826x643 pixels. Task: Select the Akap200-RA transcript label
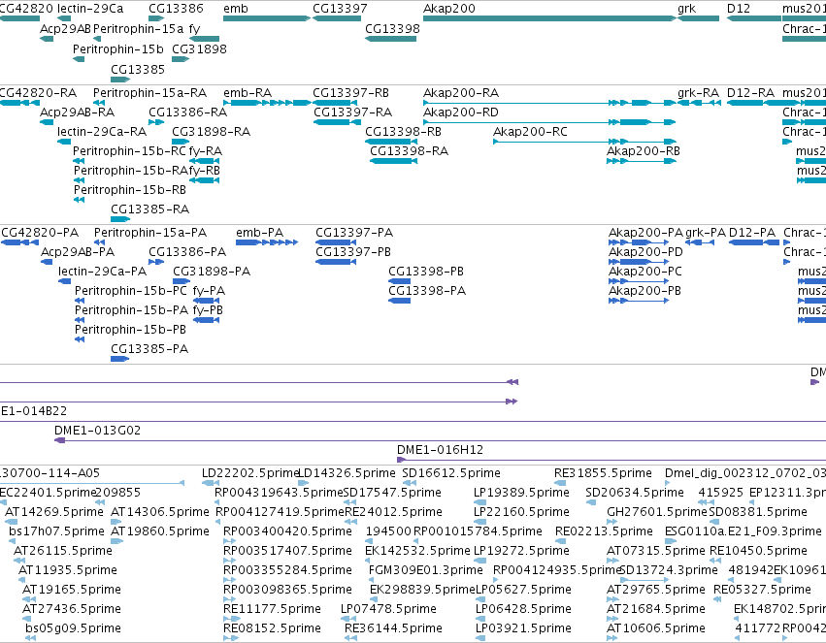[461, 93]
